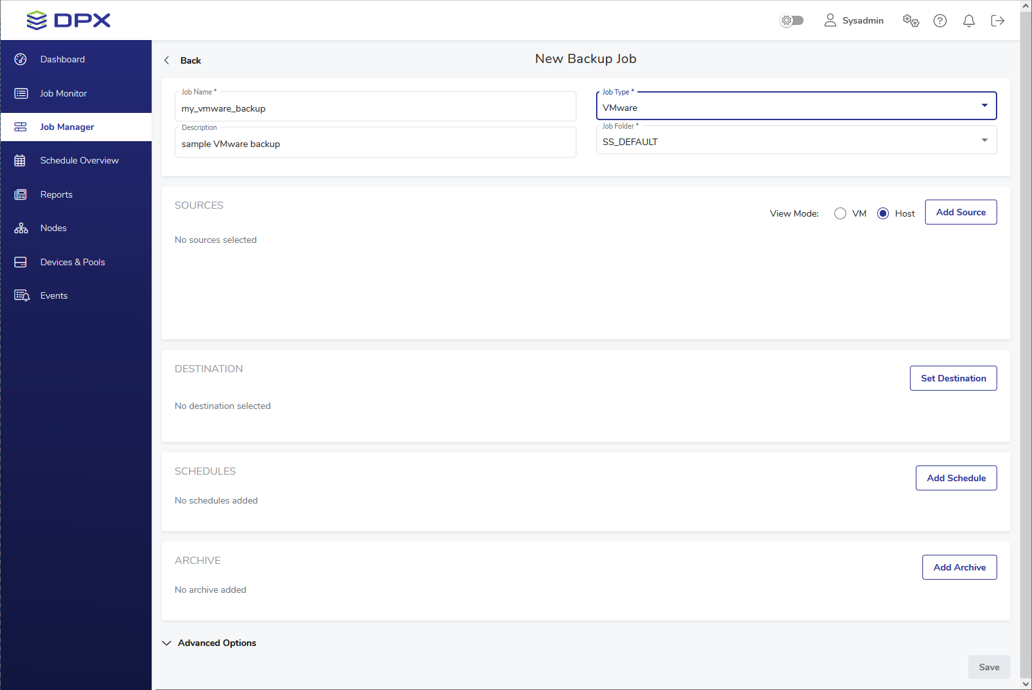Expand the Advanced Options section
Image resolution: width=1032 pixels, height=690 pixels.
pos(209,643)
